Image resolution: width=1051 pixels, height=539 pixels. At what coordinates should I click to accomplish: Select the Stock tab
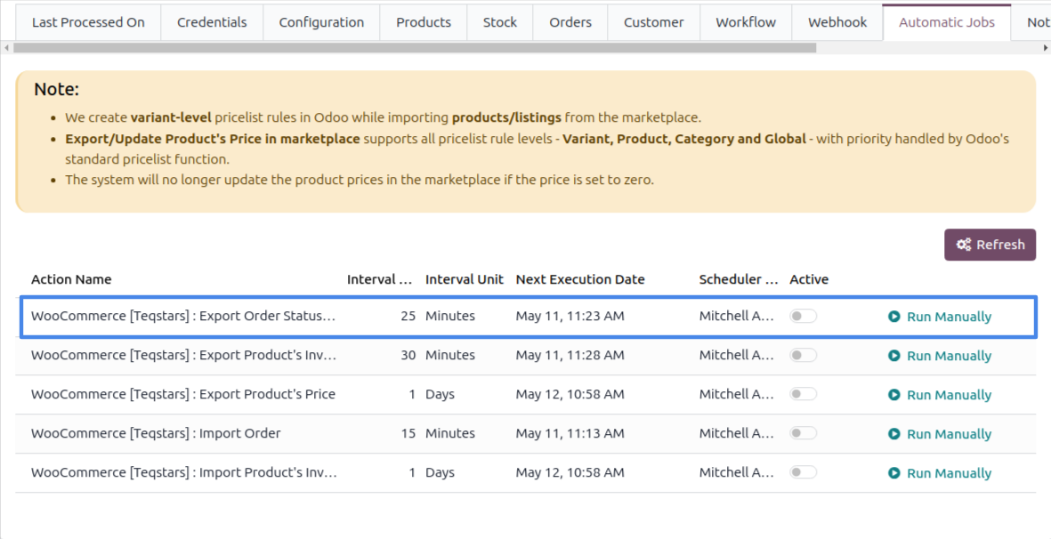click(x=500, y=22)
